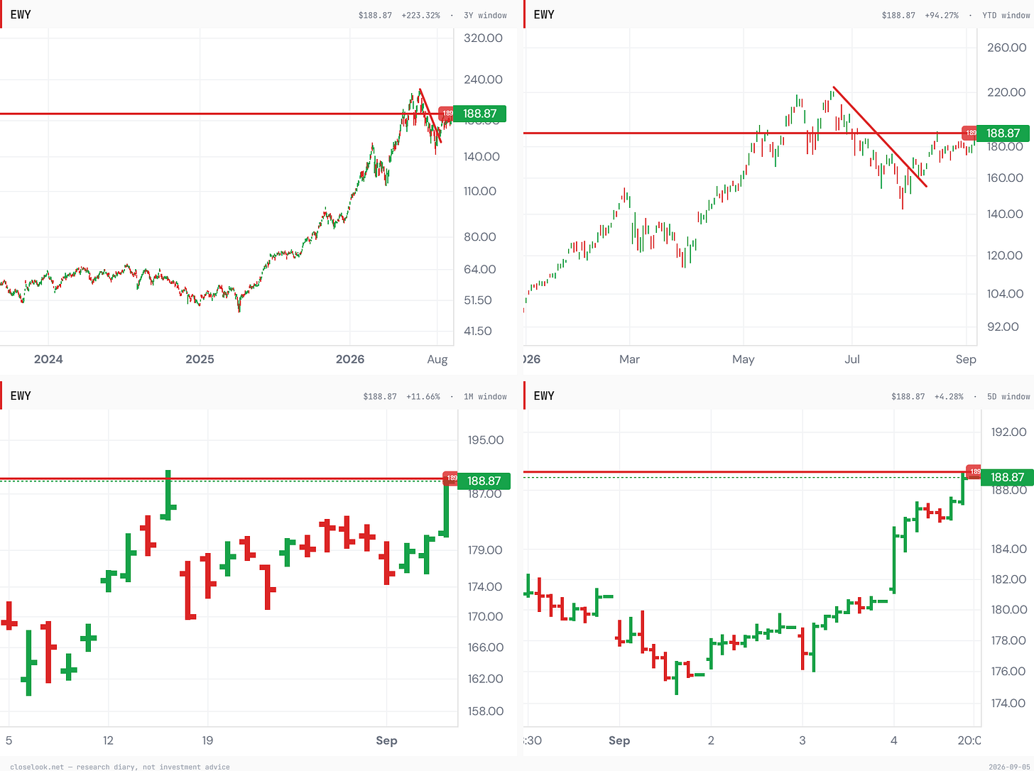Click the +11.66% change value

pyautogui.click(x=423, y=396)
